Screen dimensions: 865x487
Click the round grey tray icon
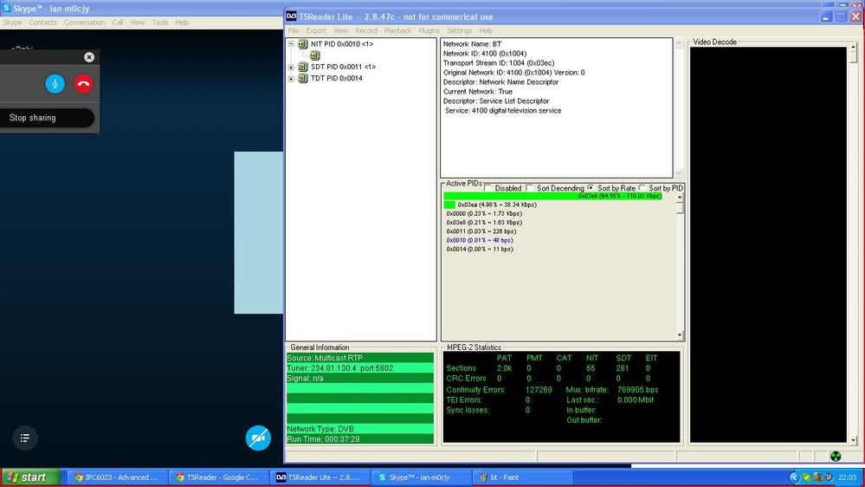point(828,477)
